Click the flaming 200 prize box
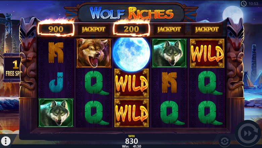The height and width of the screenshot is (148, 262). pos(131,29)
